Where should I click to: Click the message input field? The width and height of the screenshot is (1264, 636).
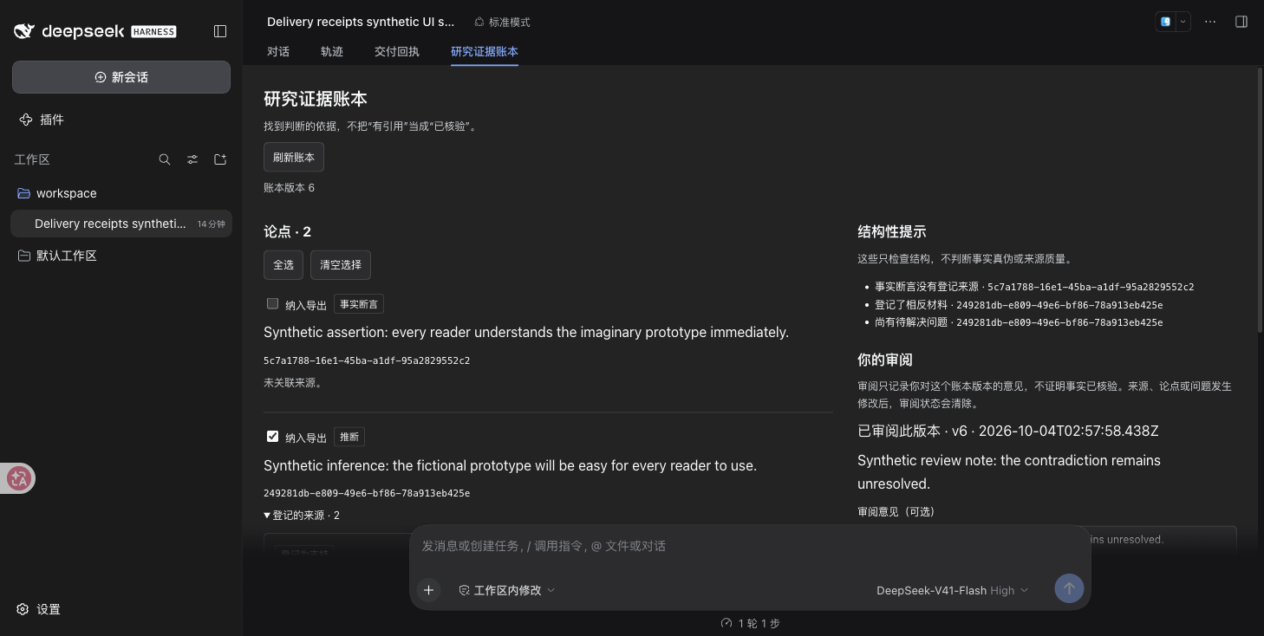[x=750, y=546]
